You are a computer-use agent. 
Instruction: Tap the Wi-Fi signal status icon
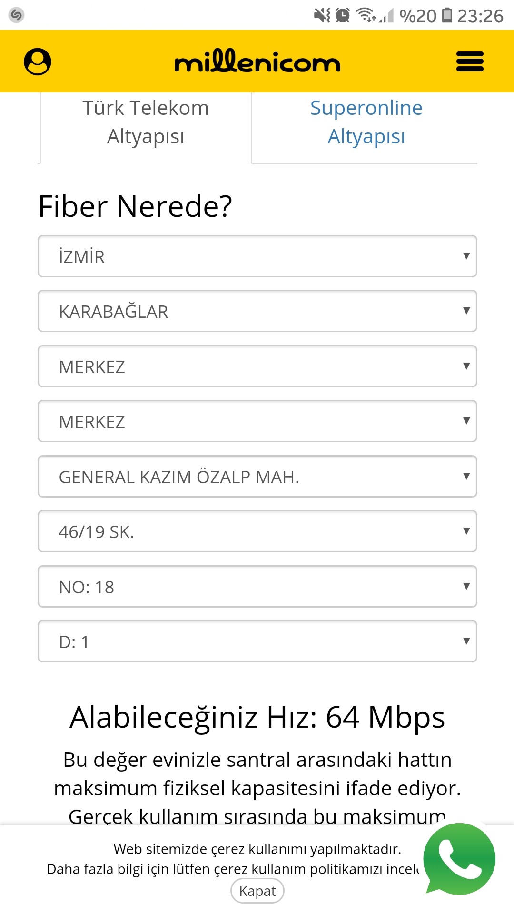367,15
